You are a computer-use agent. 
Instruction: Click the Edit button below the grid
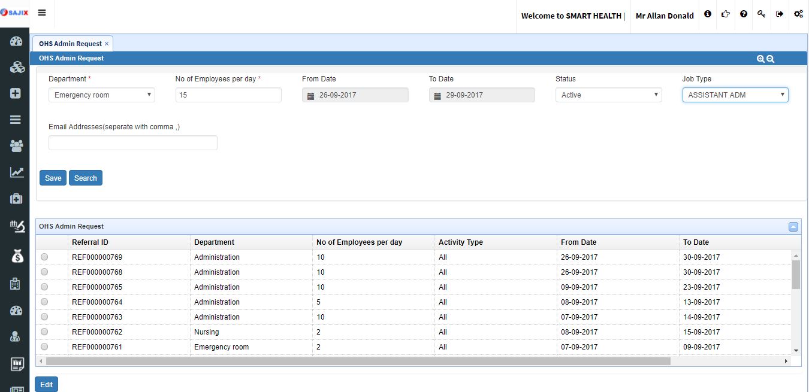coord(46,384)
